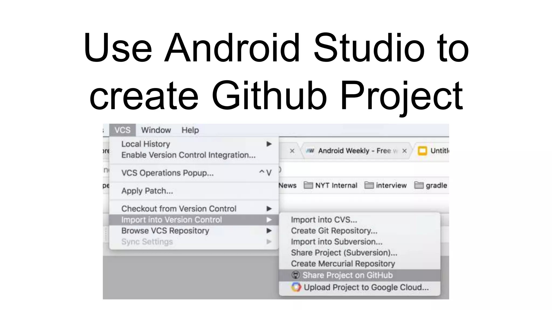The image size is (552, 310).
Task: Click the interview folder icon
Action: tap(369, 185)
